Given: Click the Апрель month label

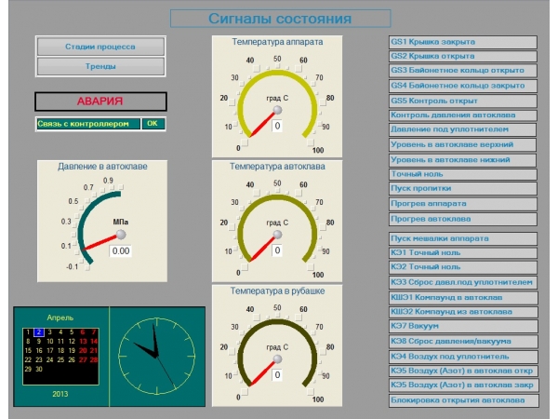Looking at the screenshot, I should point(60,318).
